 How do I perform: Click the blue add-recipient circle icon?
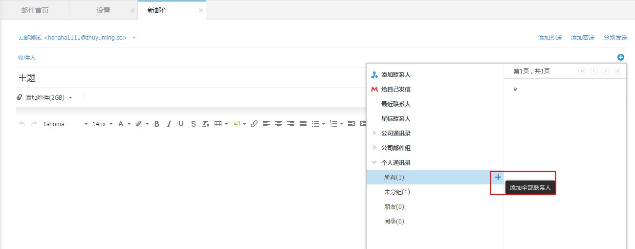click(621, 57)
